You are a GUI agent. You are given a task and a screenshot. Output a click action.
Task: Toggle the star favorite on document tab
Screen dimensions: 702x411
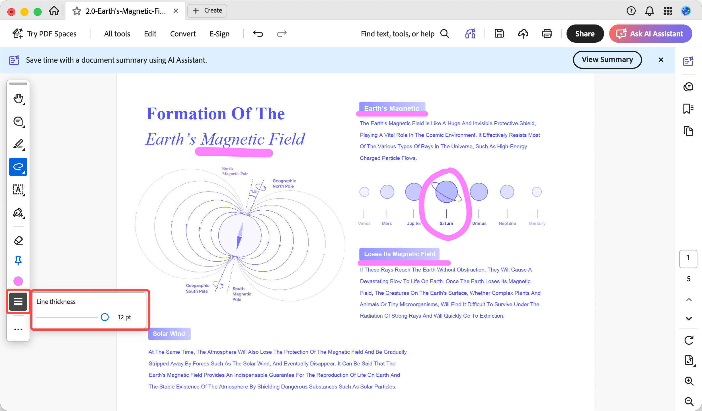coord(77,11)
